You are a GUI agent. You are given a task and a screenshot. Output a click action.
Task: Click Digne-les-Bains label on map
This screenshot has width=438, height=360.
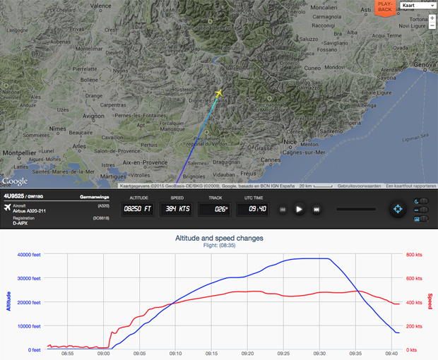tap(208, 100)
